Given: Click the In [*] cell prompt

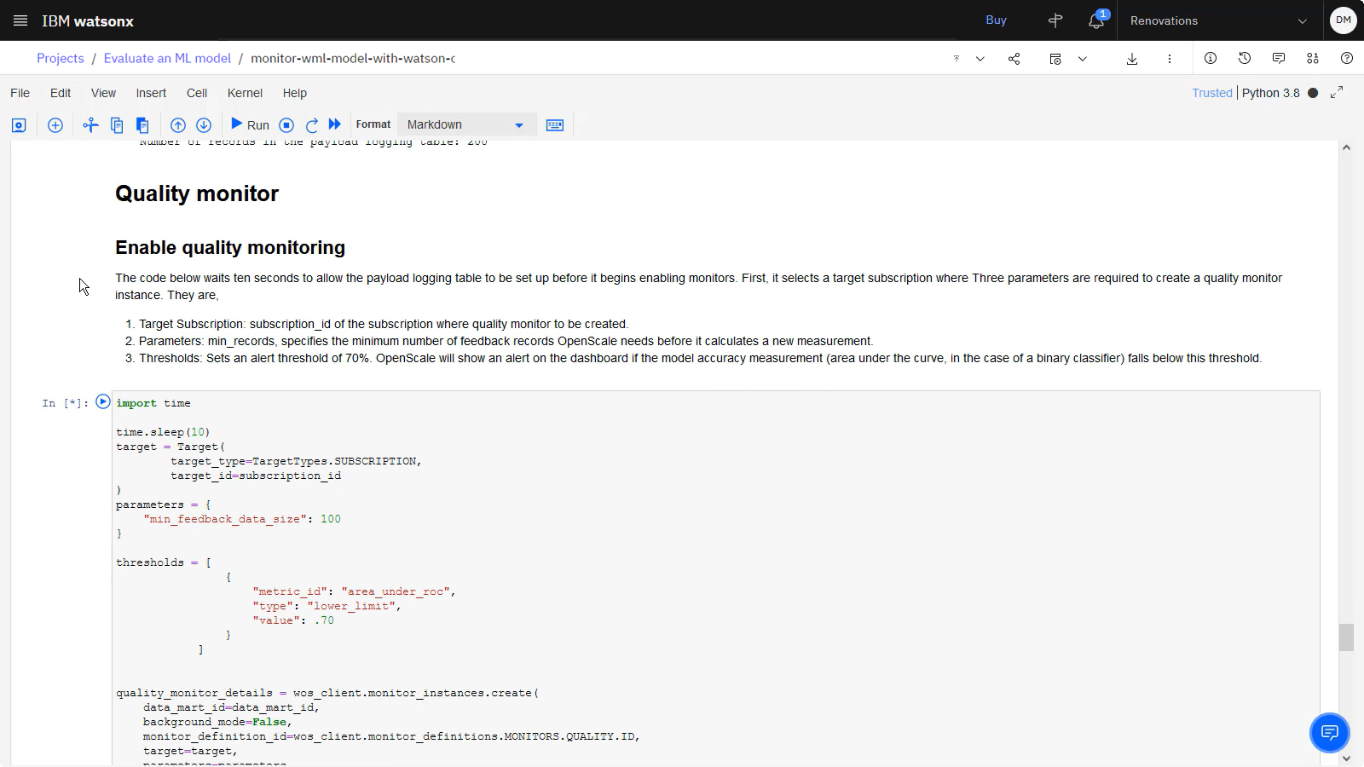Looking at the screenshot, I should click(x=66, y=404).
